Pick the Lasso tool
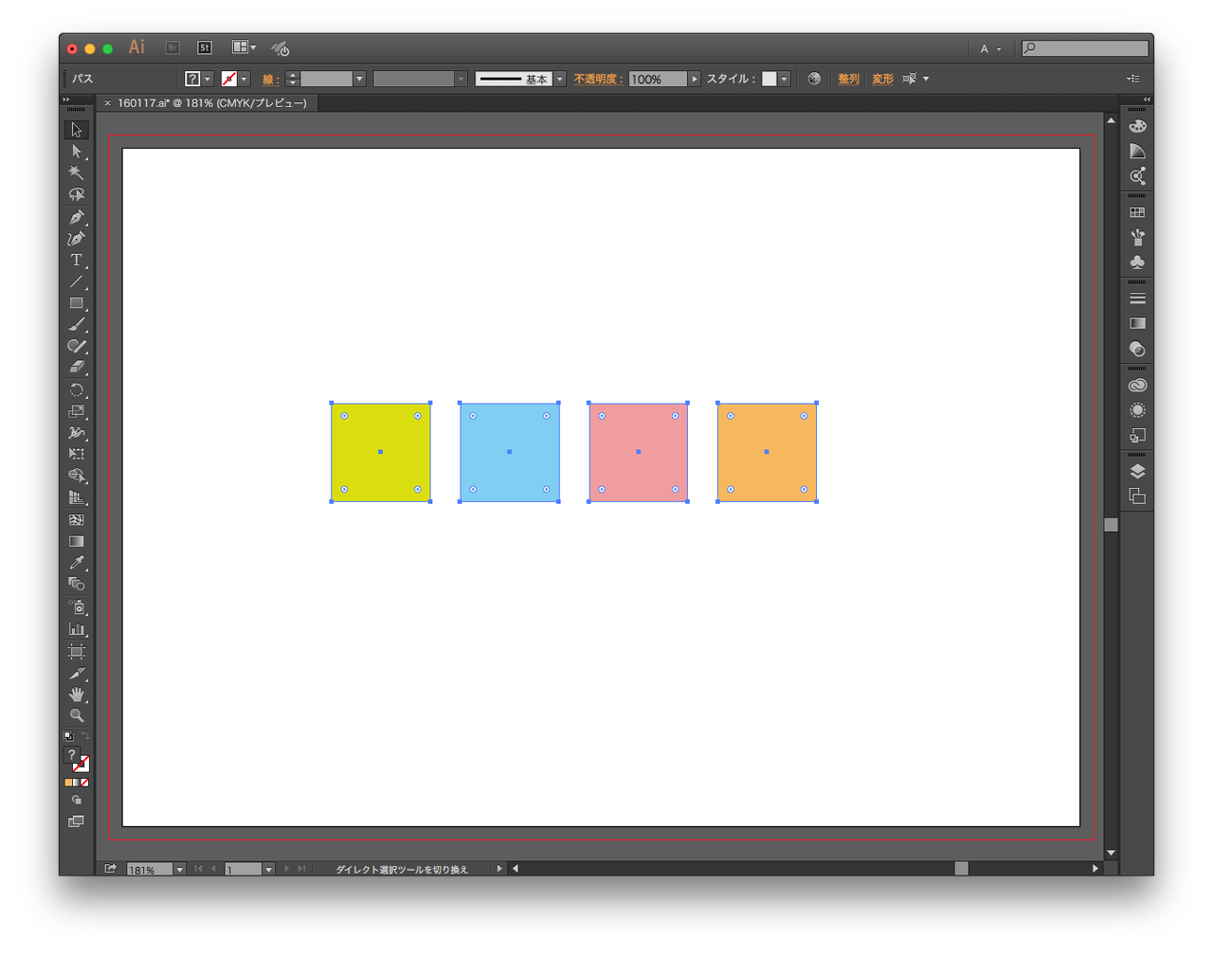The height and width of the screenshot is (956, 1213). coord(77,194)
